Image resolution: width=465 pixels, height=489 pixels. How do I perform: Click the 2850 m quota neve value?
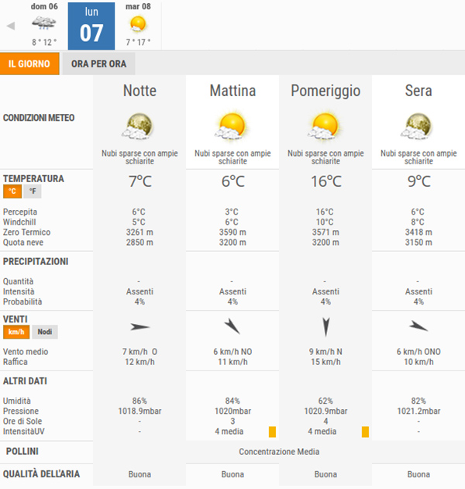tap(139, 243)
